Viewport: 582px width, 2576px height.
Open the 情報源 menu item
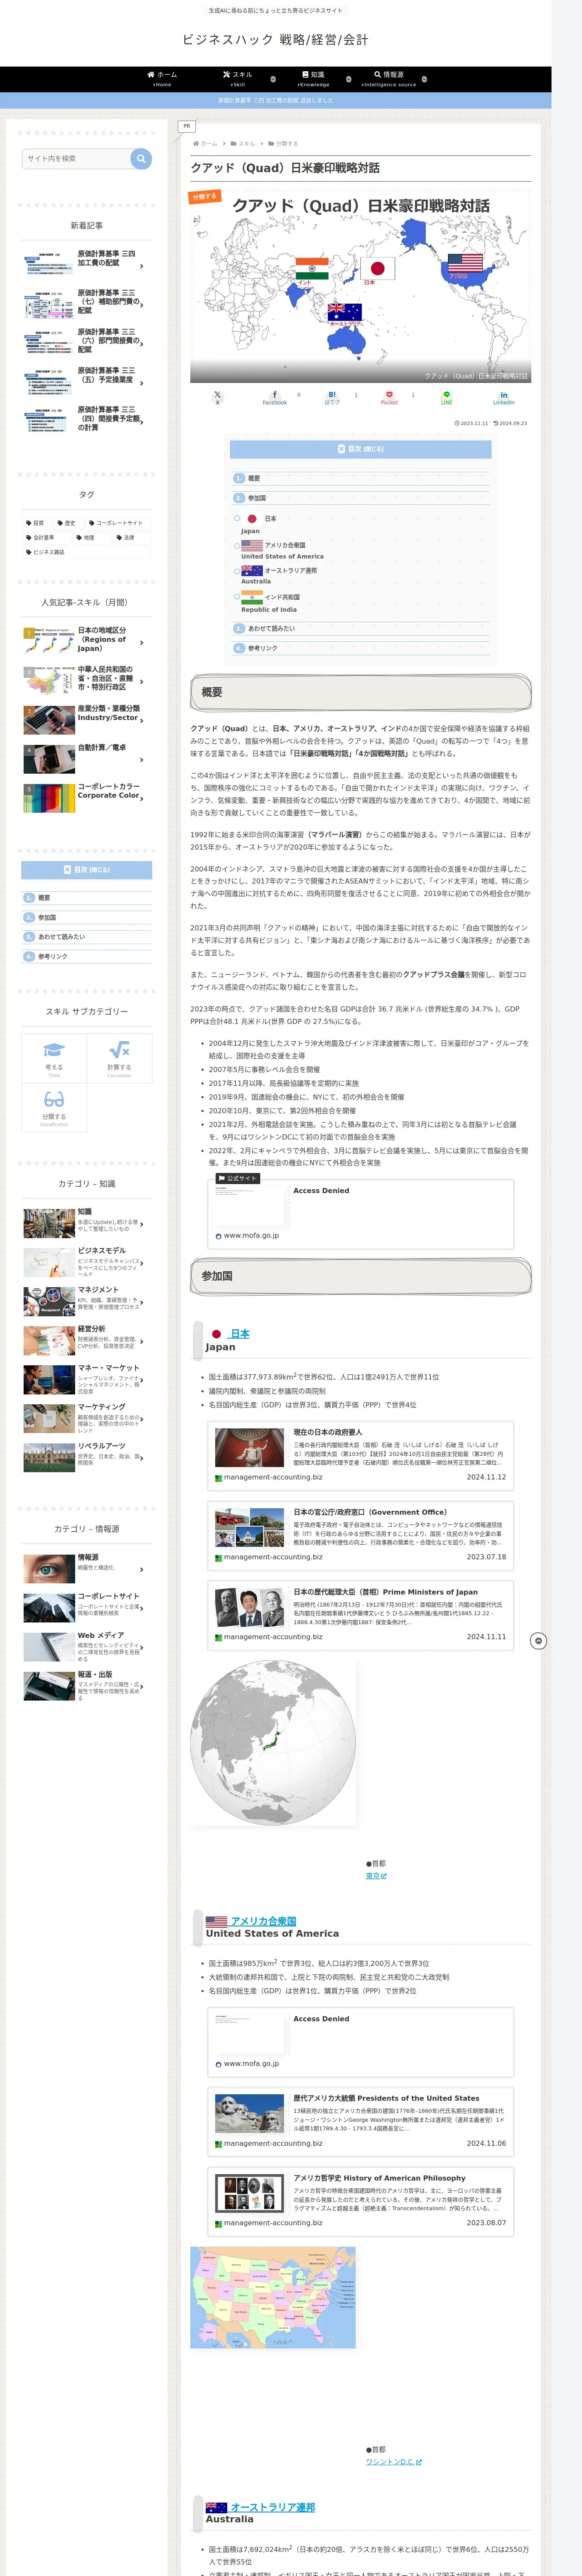(389, 78)
